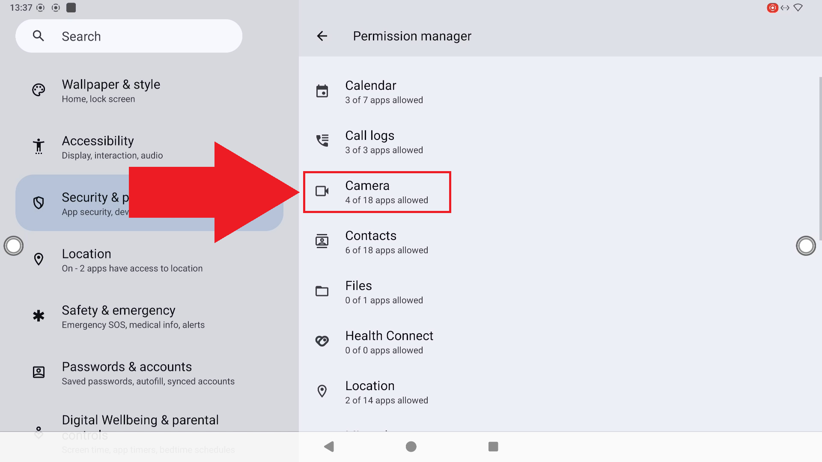Click the Call logs phone icon
This screenshot has height=462, width=822.
[x=322, y=141]
